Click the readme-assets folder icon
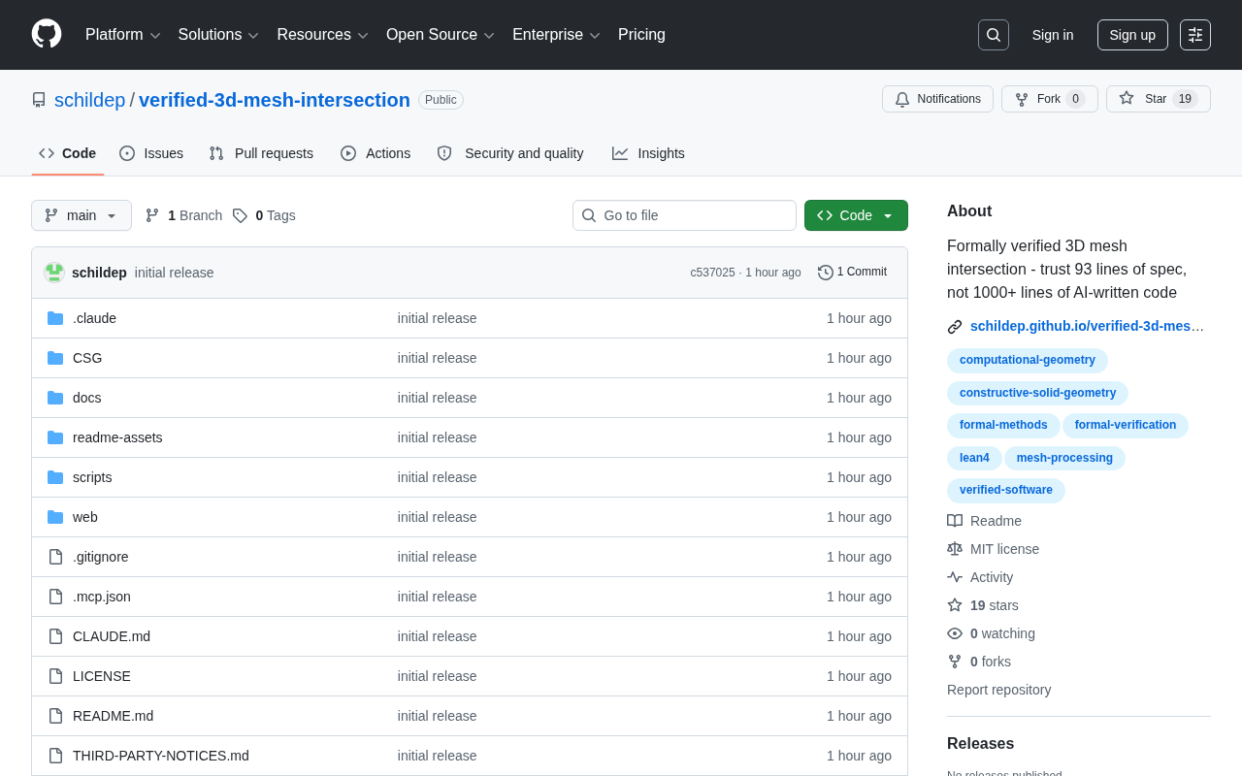The image size is (1242, 776). 55,437
